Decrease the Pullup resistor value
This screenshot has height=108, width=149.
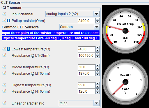tap(97, 22)
